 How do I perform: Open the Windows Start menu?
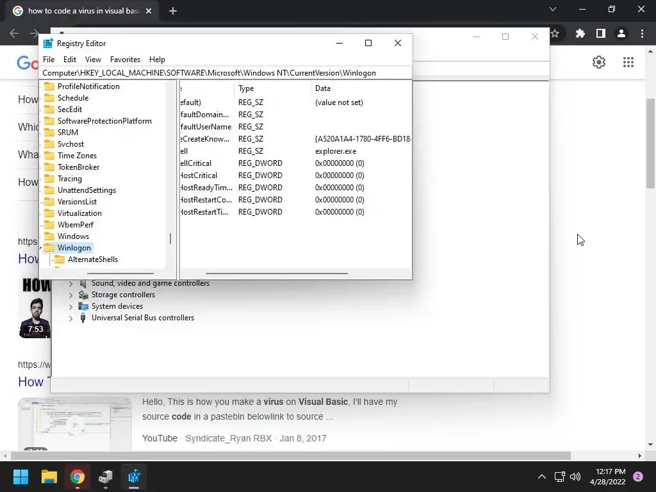(20, 477)
